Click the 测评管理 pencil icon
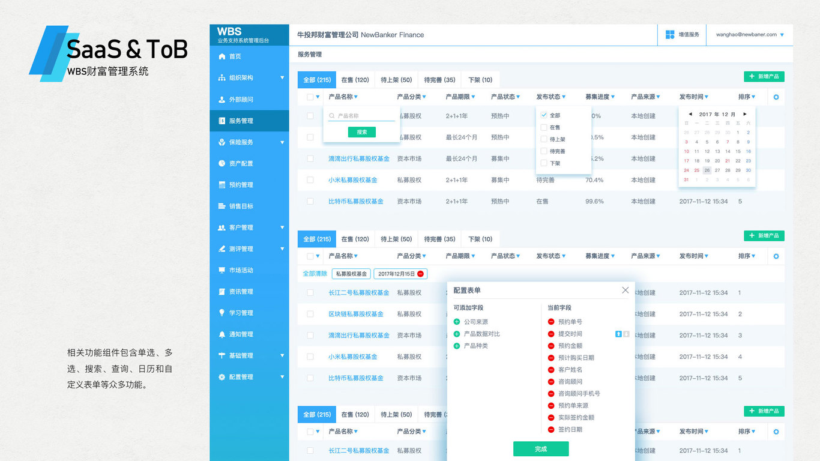 click(x=222, y=249)
